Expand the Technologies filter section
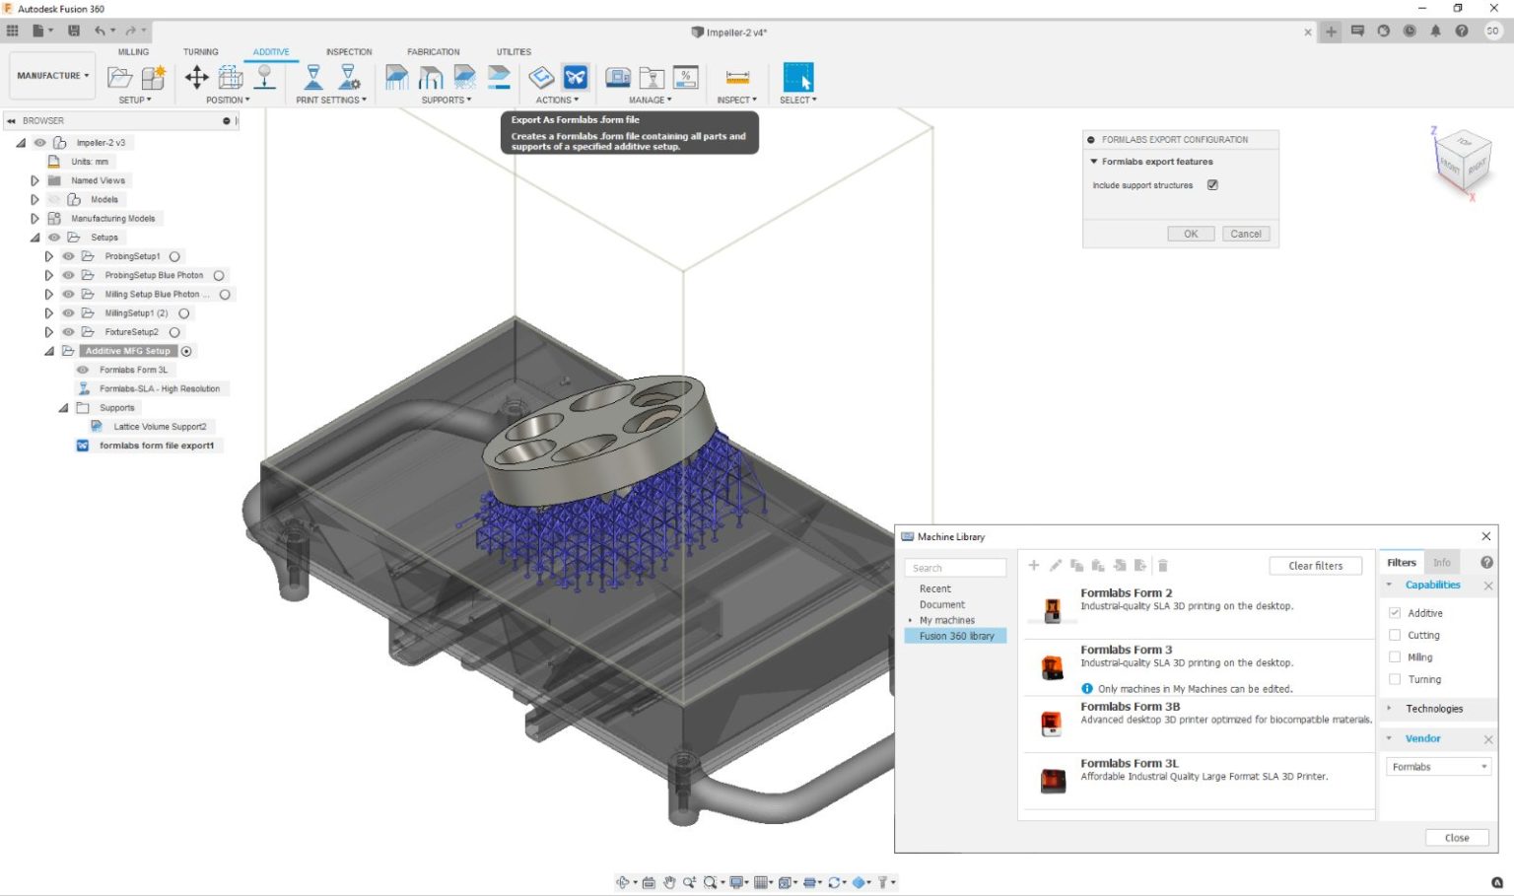The width and height of the screenshot is (1514, 896). [1390, 708]
